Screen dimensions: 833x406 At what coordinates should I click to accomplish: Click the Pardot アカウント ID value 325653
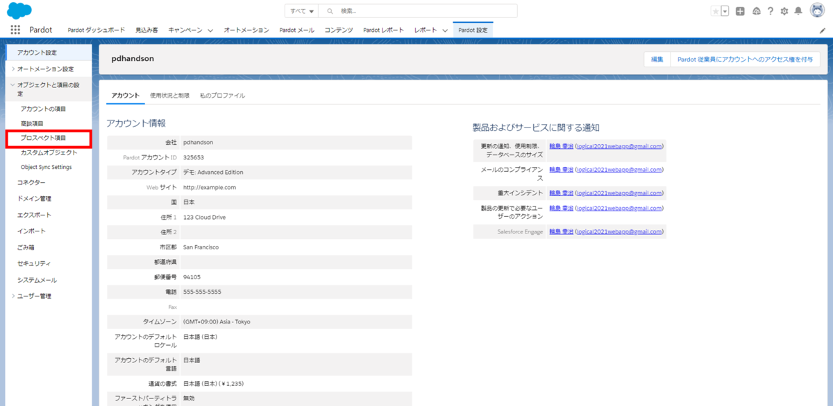click(x=194, y=157)
